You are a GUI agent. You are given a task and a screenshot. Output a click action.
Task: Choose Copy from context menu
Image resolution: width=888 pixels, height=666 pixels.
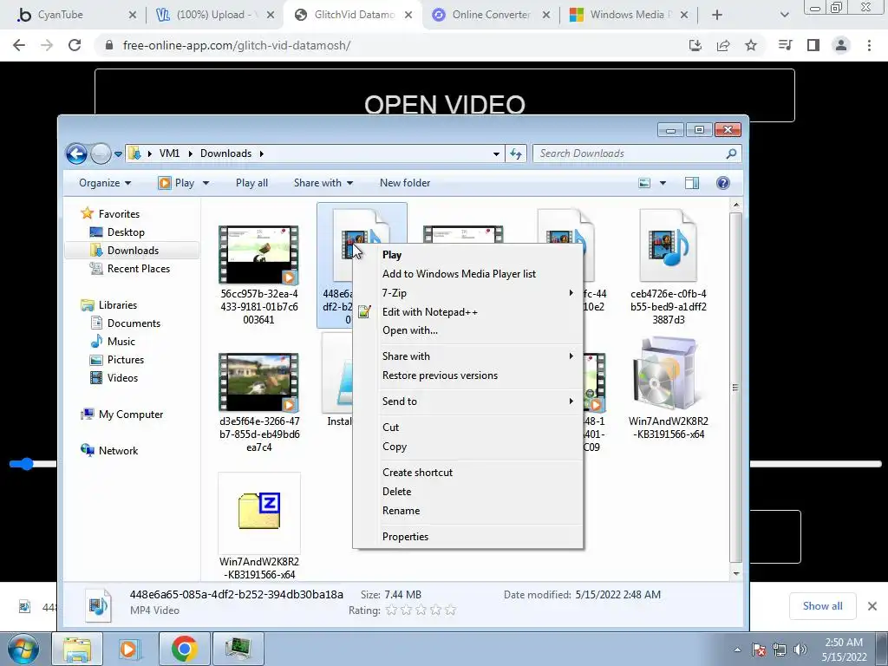tap(467, 447)
